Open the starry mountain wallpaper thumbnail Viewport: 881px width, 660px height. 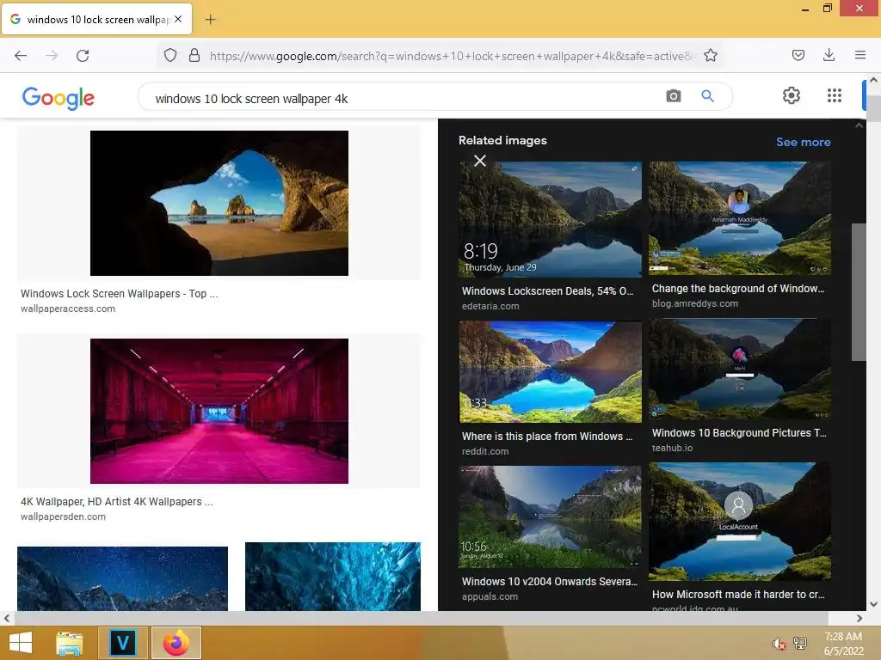[x=122, y=578]
